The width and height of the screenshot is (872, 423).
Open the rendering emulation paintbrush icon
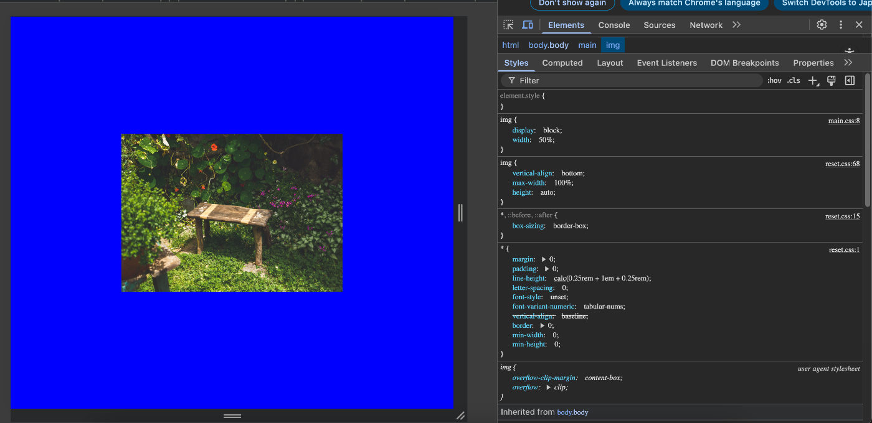point(831,80)
